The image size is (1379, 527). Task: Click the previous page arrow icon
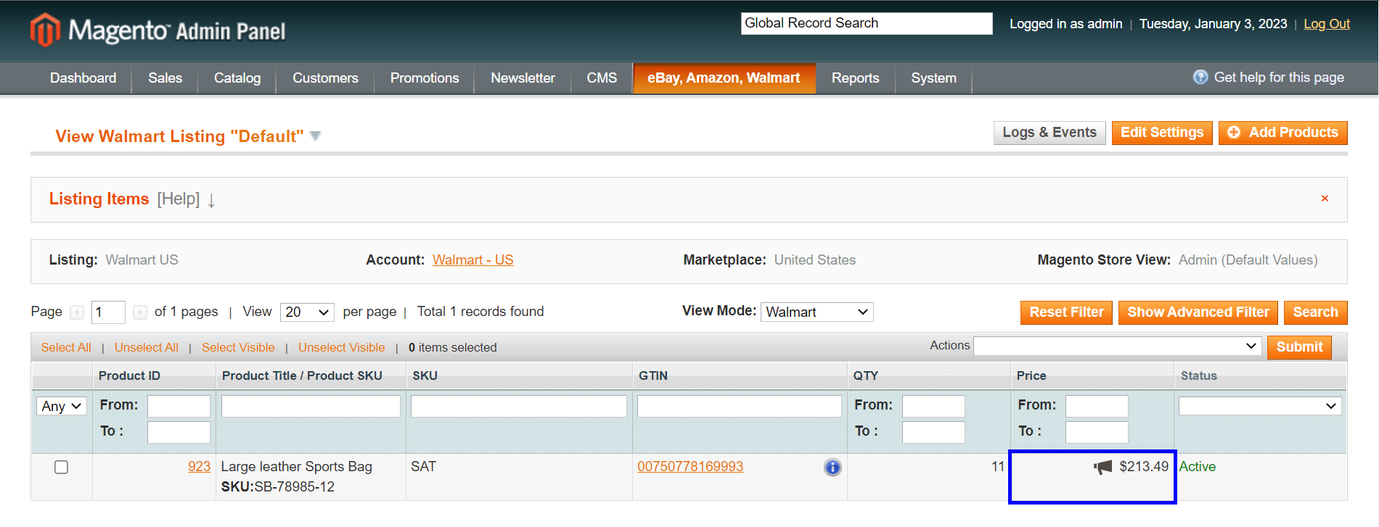tap(77, 312)
